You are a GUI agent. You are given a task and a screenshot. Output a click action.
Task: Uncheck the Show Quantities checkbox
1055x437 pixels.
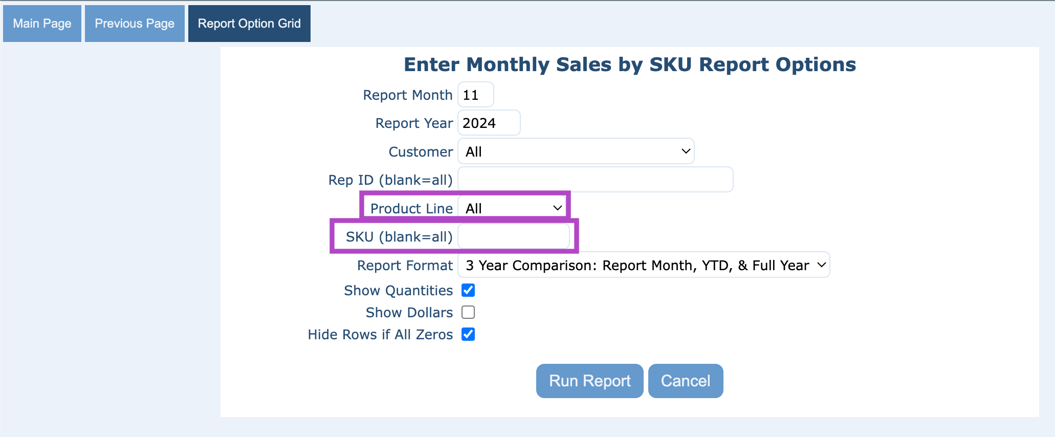468,290
